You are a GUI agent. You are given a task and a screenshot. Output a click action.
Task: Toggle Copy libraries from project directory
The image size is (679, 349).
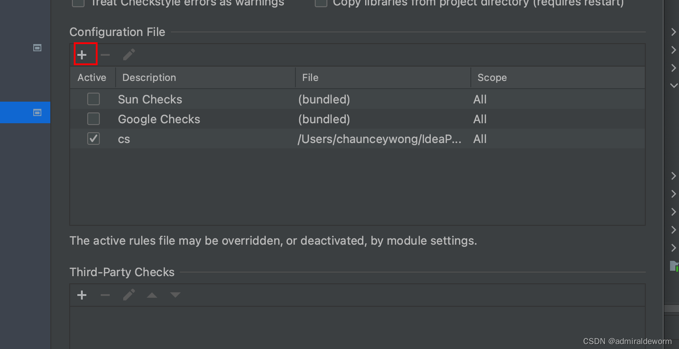point(321,3)
